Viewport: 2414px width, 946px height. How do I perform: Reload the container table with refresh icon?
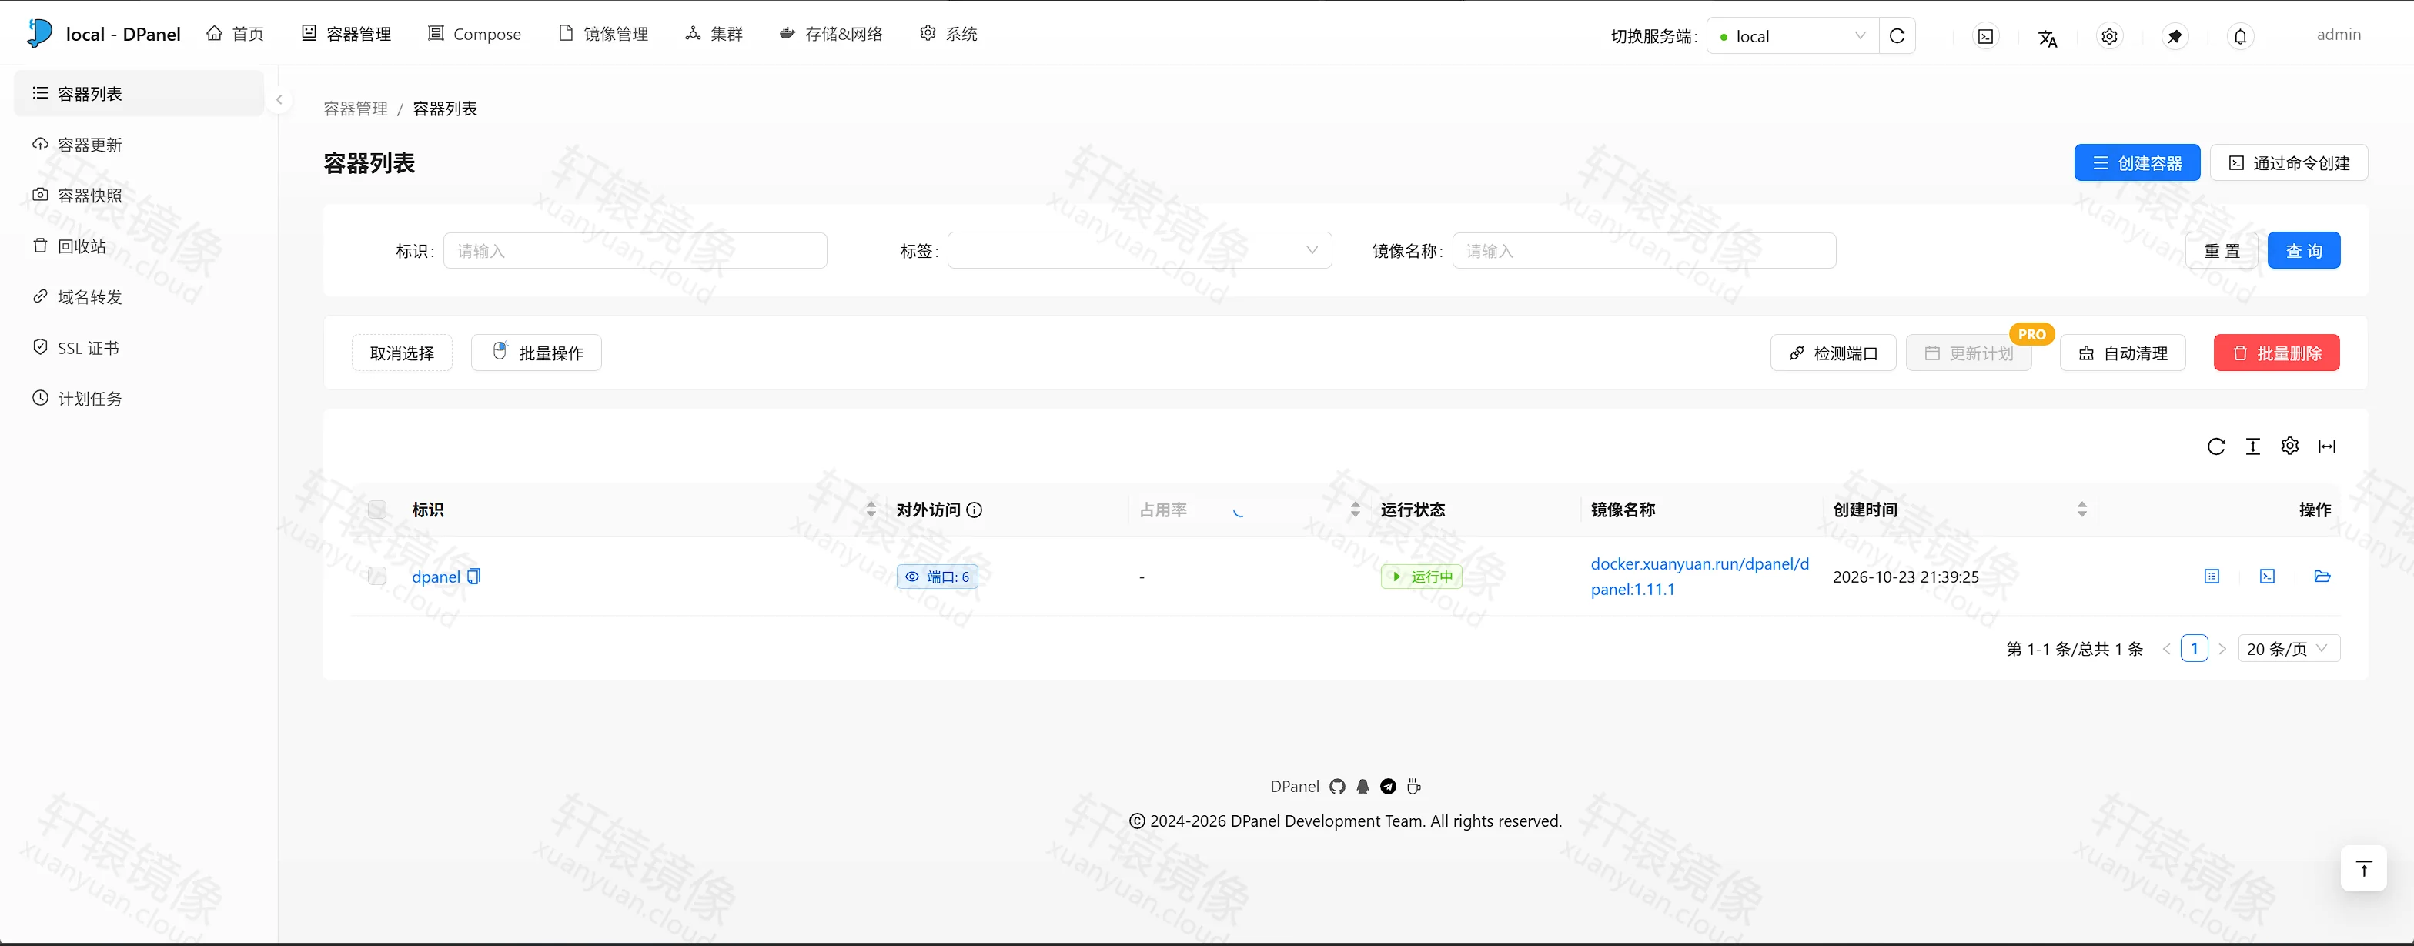point(2215,446)
